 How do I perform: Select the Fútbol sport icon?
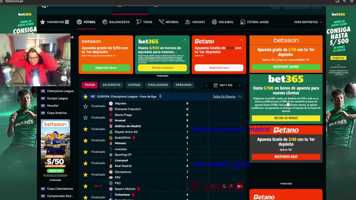pyautogui.click(x=80, y=22)
